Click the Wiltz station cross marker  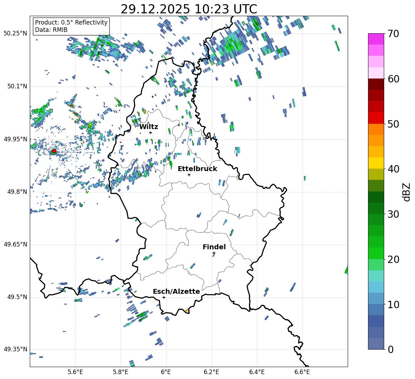(x=150, y=133)
